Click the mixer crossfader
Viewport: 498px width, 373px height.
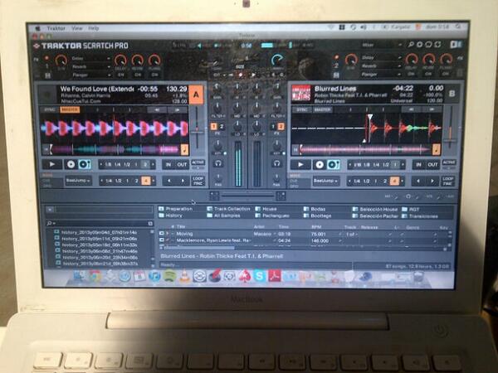pyautogui.click(x=247, y=196)
